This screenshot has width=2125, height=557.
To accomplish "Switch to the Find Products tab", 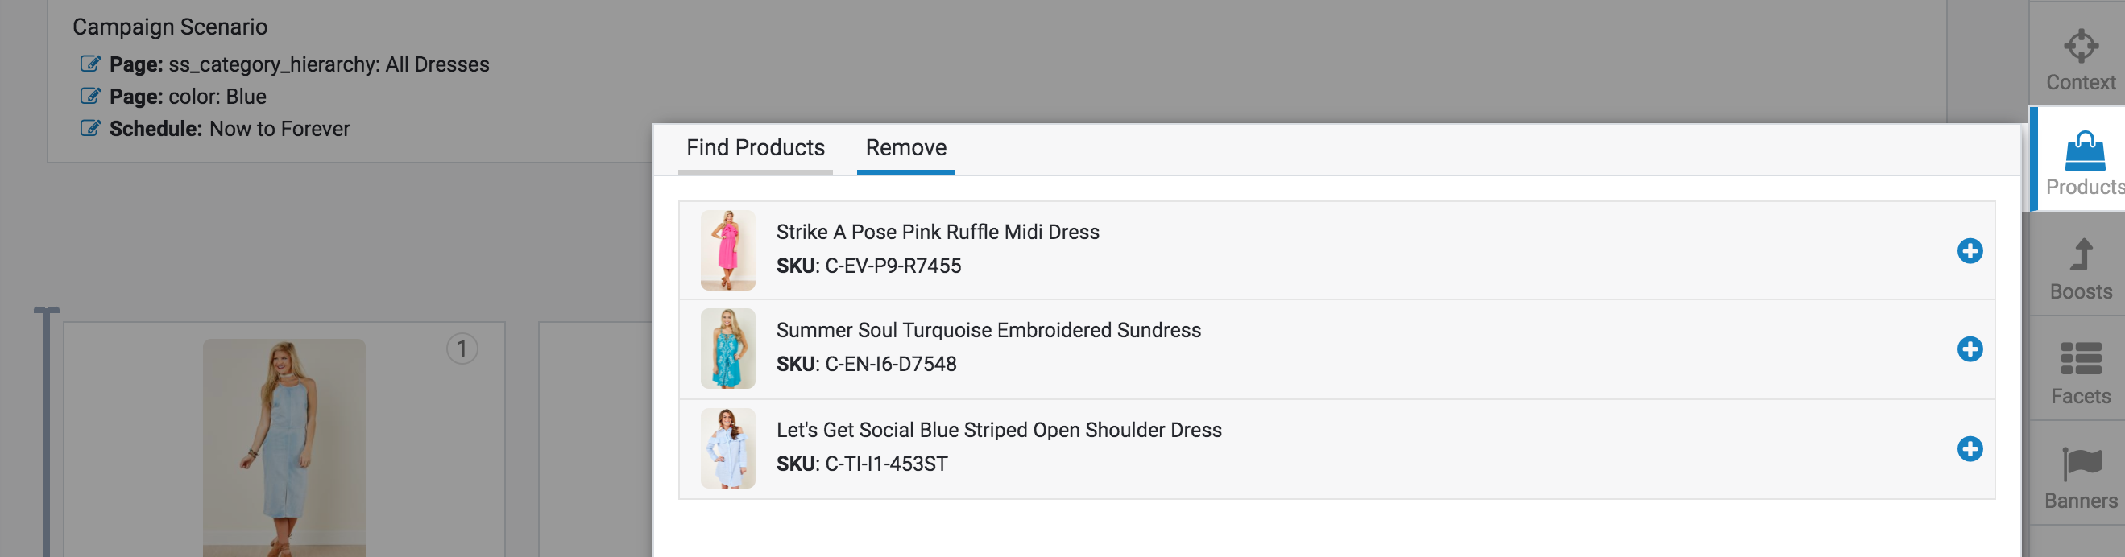I will [755, 148].
